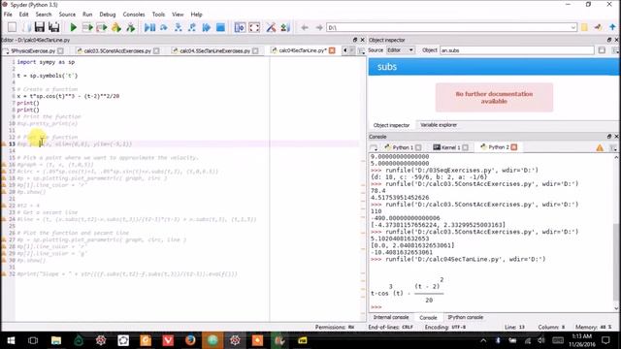Image resolution: width=621 pixels, height=349 pixels.
Task: Click the debug Step over icon
Action: point(164,27)
